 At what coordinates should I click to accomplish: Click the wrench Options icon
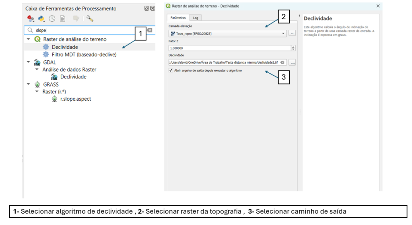[90, 19]
